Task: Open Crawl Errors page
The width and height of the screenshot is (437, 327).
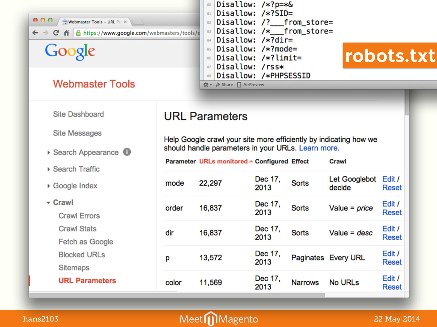Action: click(x=79, y=216)
